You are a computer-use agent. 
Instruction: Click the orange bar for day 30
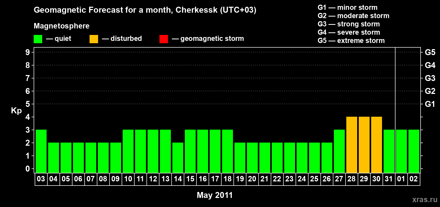377,145
